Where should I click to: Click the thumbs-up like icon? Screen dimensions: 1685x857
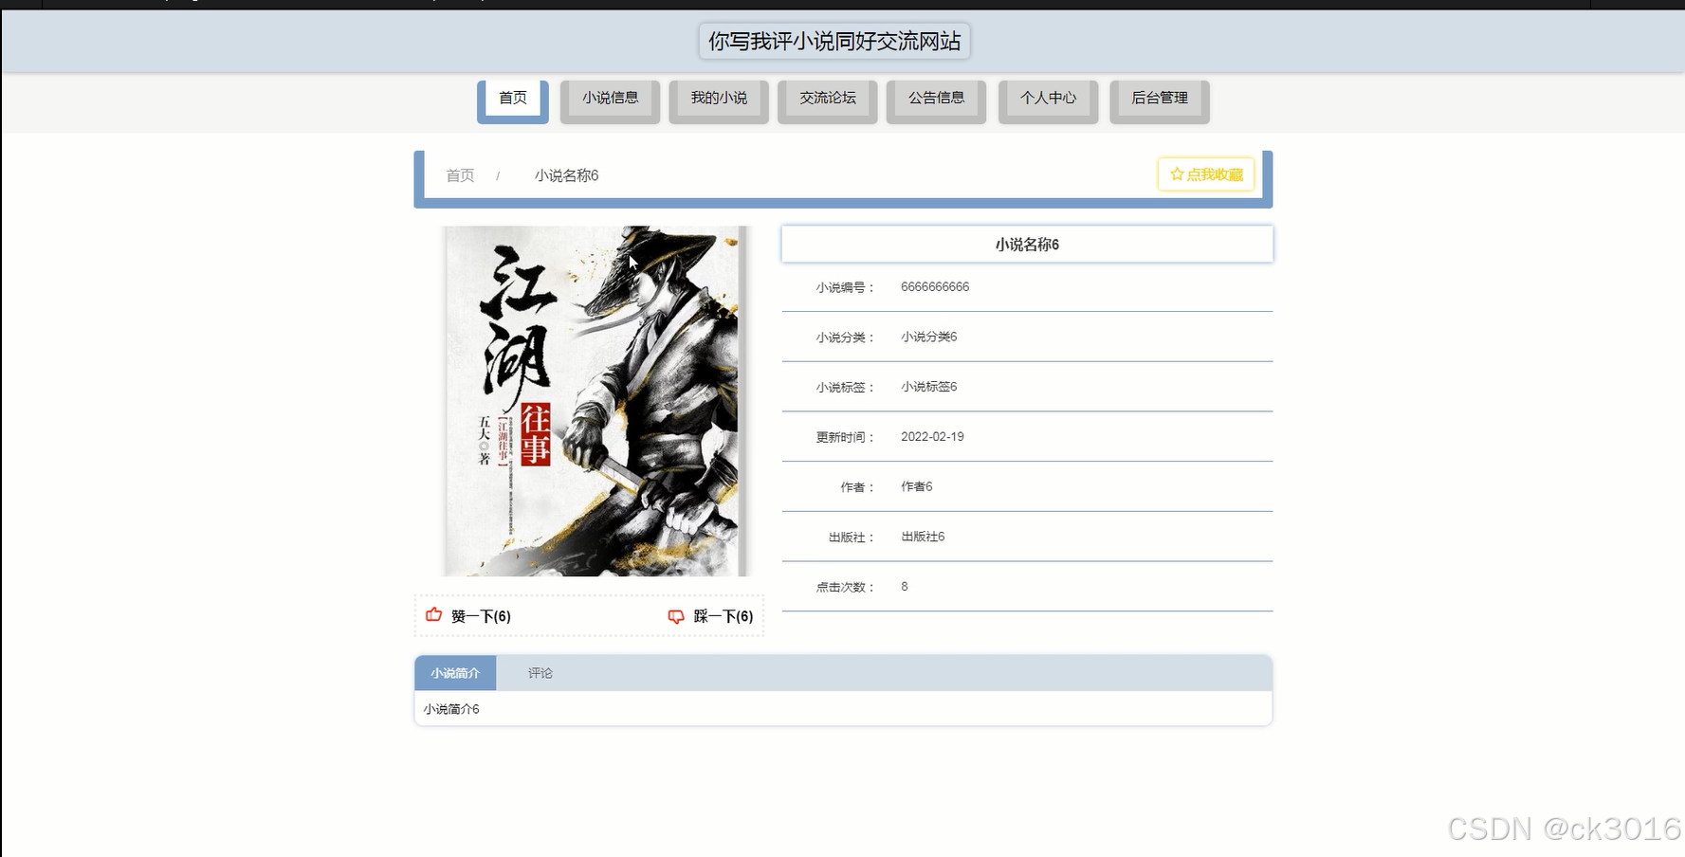tap(434, 614)
